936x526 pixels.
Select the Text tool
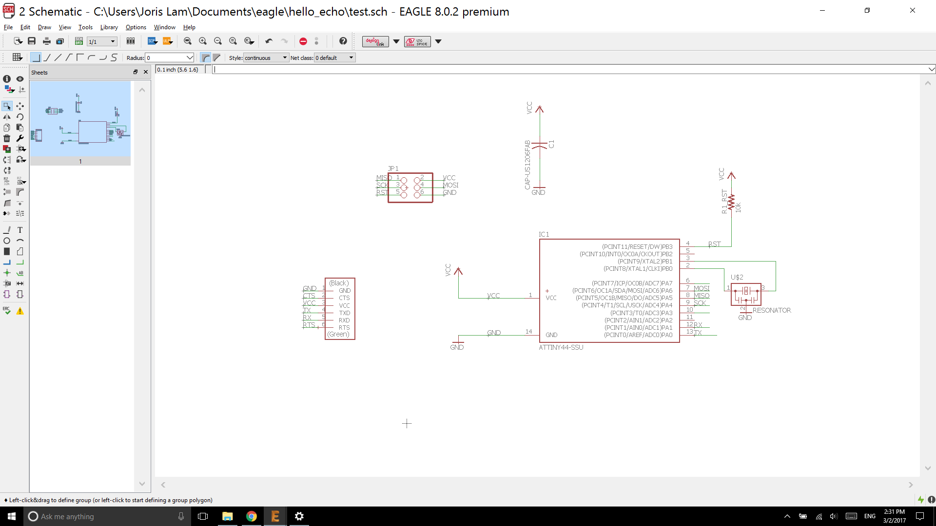20,230
